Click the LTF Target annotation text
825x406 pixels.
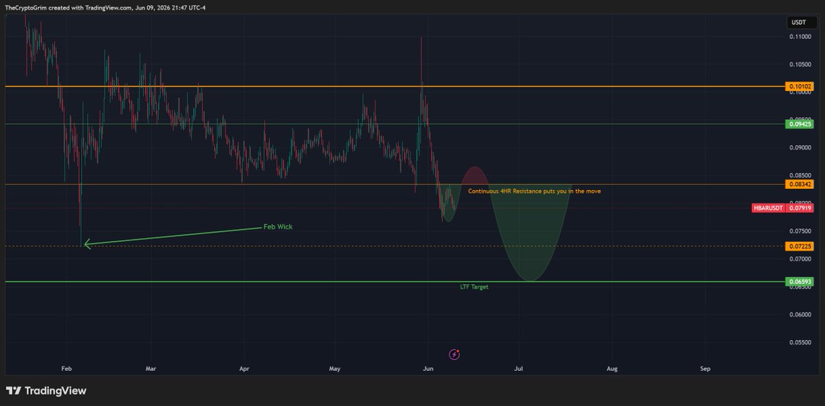[x=474, y=287]
